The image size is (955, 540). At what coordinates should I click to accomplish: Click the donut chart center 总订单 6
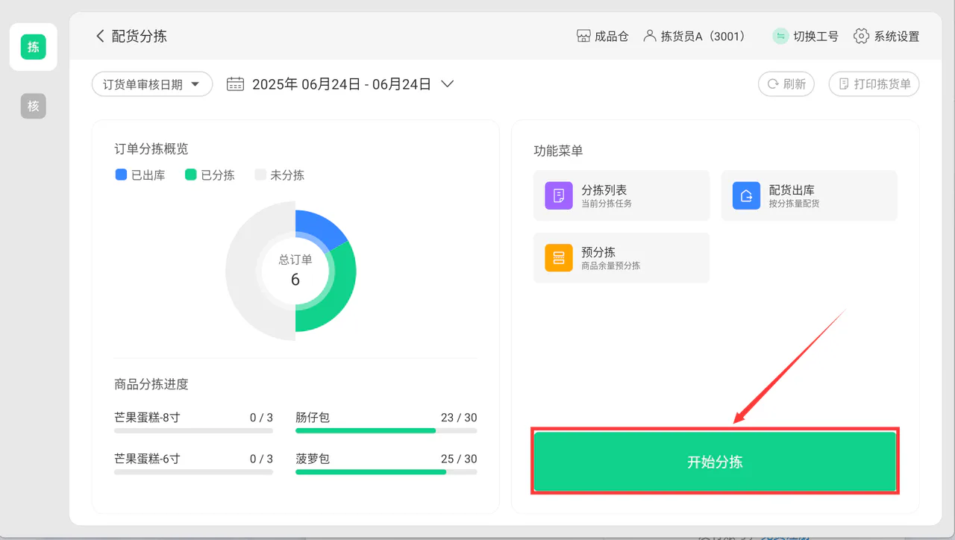click(295, 270)
